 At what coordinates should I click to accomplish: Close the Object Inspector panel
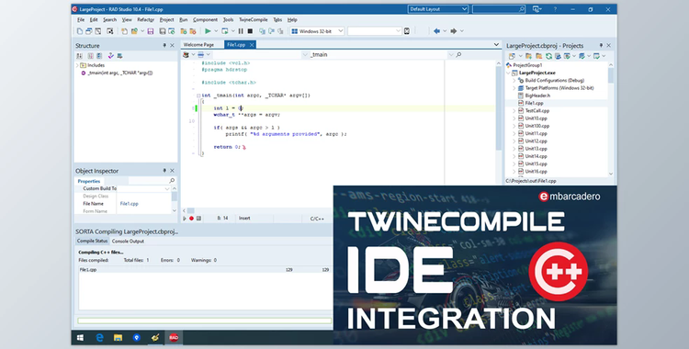[x=173, y=171]
